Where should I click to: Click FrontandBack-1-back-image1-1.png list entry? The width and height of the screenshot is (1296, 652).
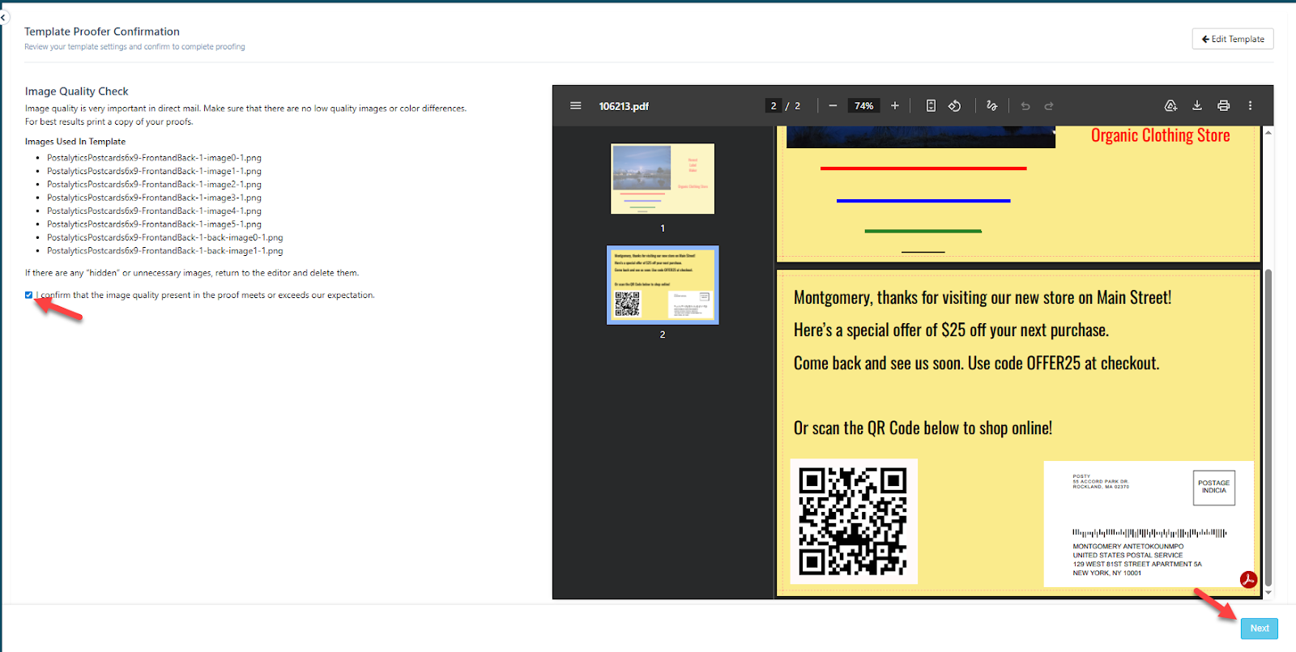click(x=165, y=251)
